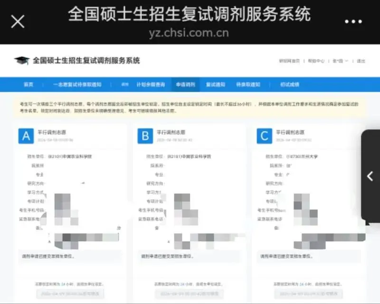Click 平行调剂志愿 title in card A
Screen dimensions: 380x304
tap(52, 133)
